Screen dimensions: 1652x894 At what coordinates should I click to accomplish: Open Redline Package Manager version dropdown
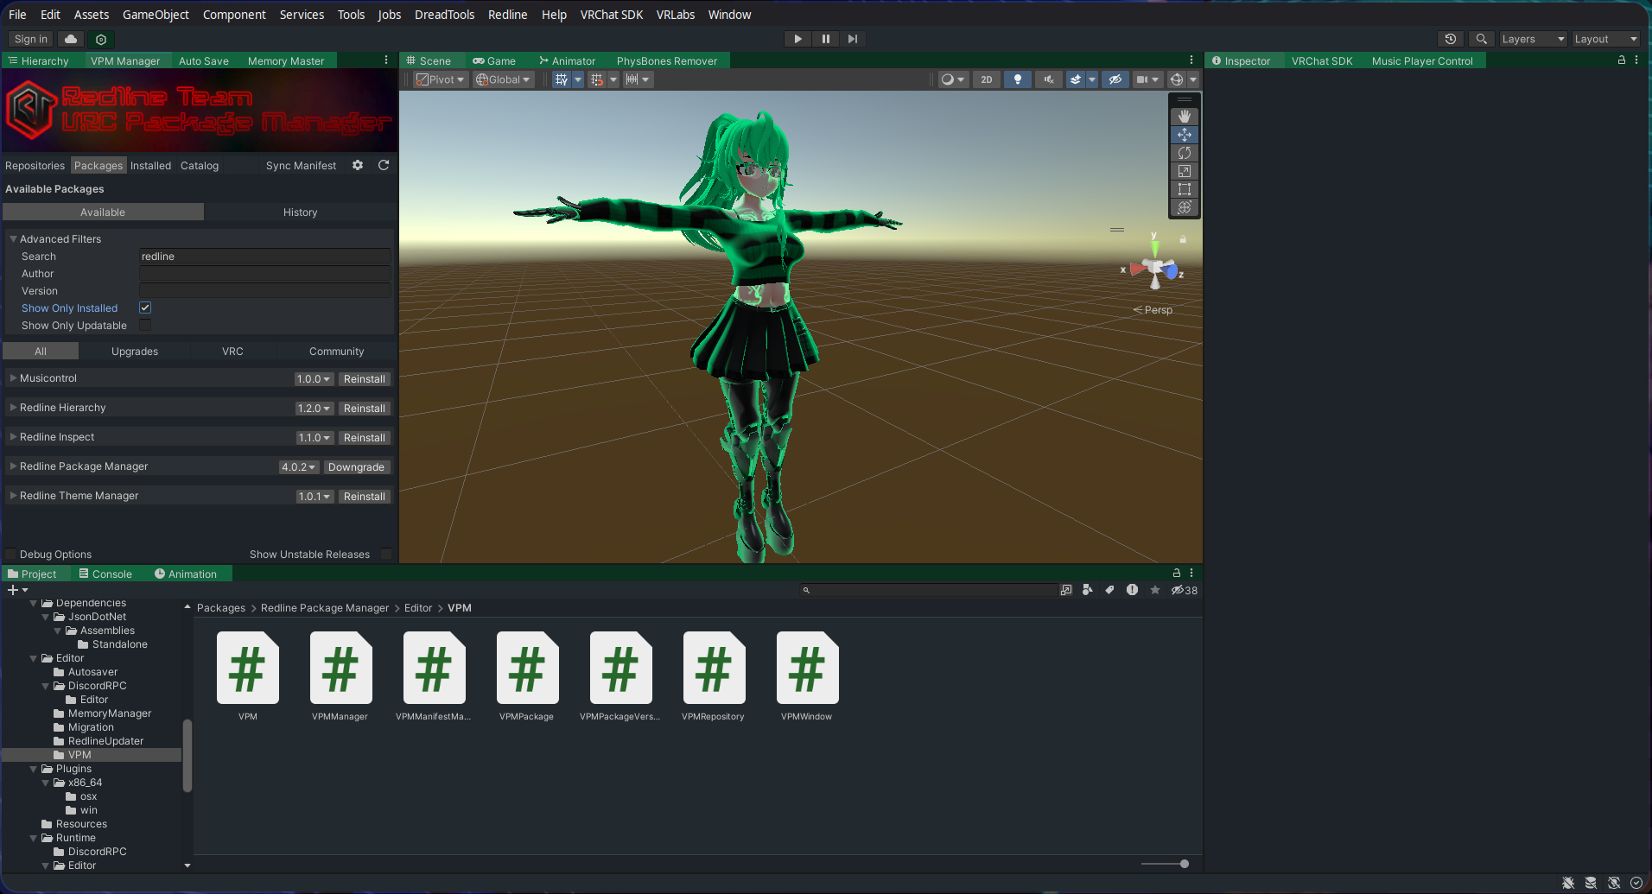pos(298,467)
